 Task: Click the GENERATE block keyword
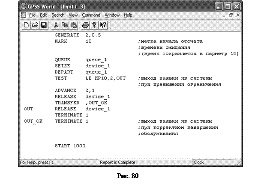67,35
